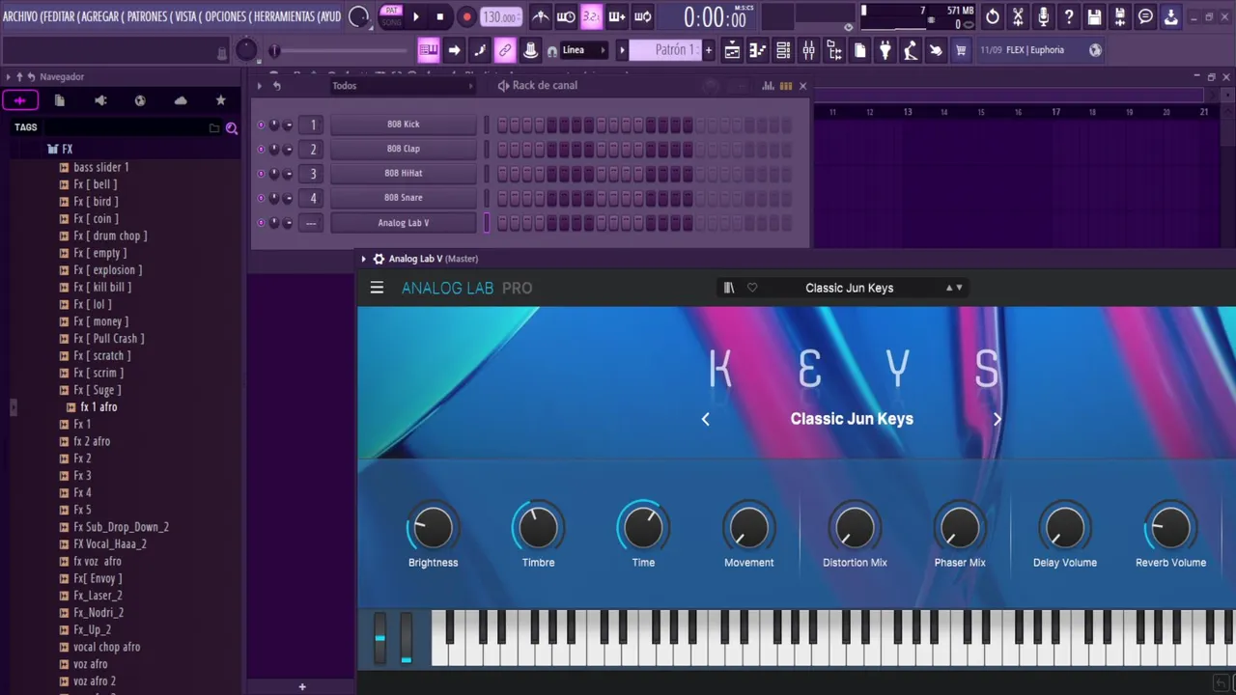Open the 808 Kick channel button
1236x695 pixels.
click(404, 125)
